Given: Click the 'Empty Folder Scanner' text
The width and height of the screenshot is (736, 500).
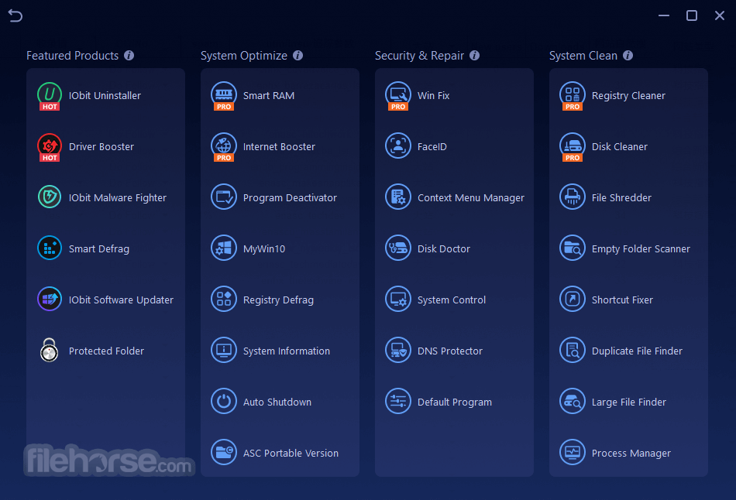Looking at the screenshot, I should 641,249.
